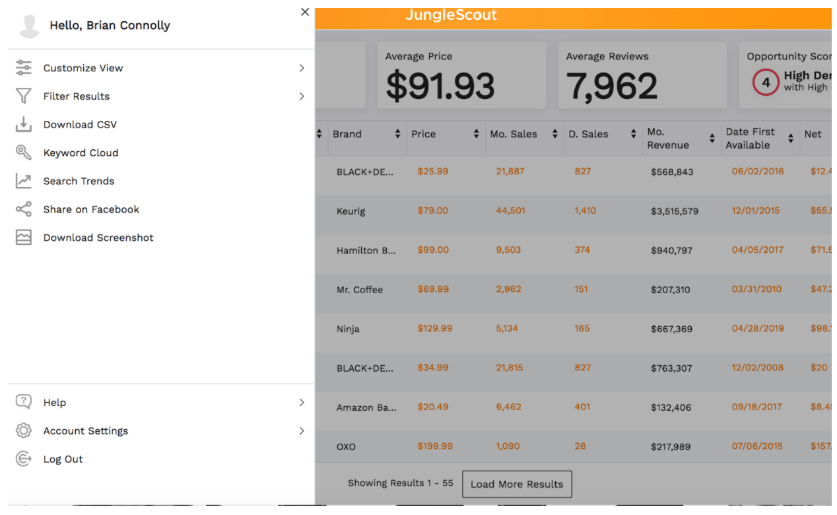
Task: Click the $129.99 price value
Action: pos(434,328)
